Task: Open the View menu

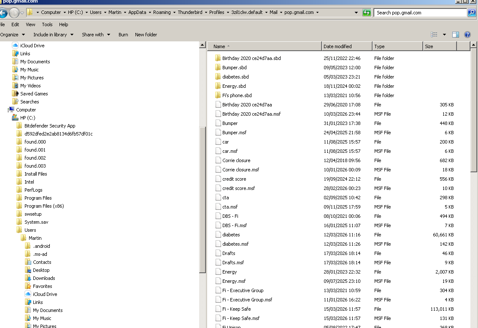Action: point(30,24)
